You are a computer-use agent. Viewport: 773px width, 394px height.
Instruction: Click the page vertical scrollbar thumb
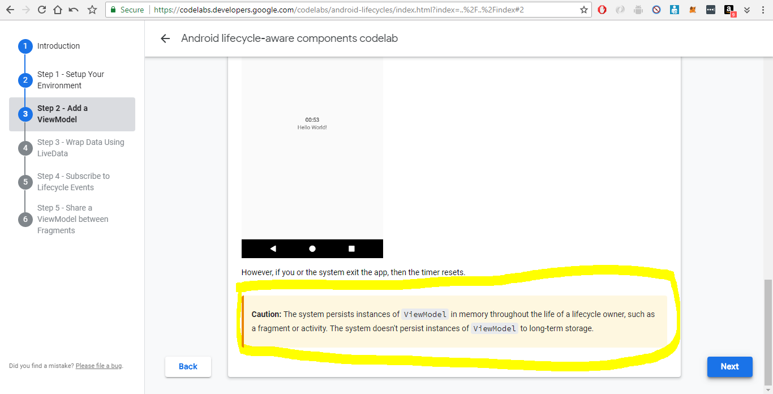pyautogui.click(x=768, y=332)
